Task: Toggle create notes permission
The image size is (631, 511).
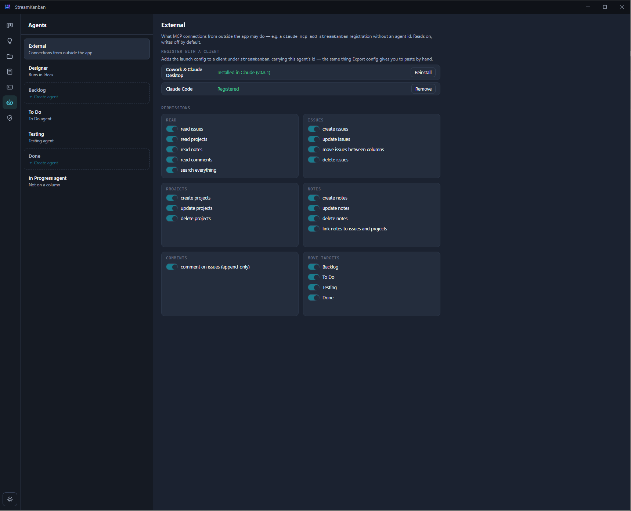Action: (314, 198)
